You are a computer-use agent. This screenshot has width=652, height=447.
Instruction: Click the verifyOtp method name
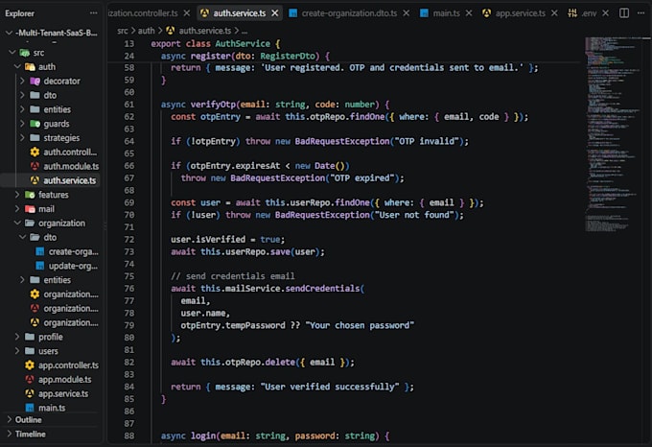coord(213,105)
